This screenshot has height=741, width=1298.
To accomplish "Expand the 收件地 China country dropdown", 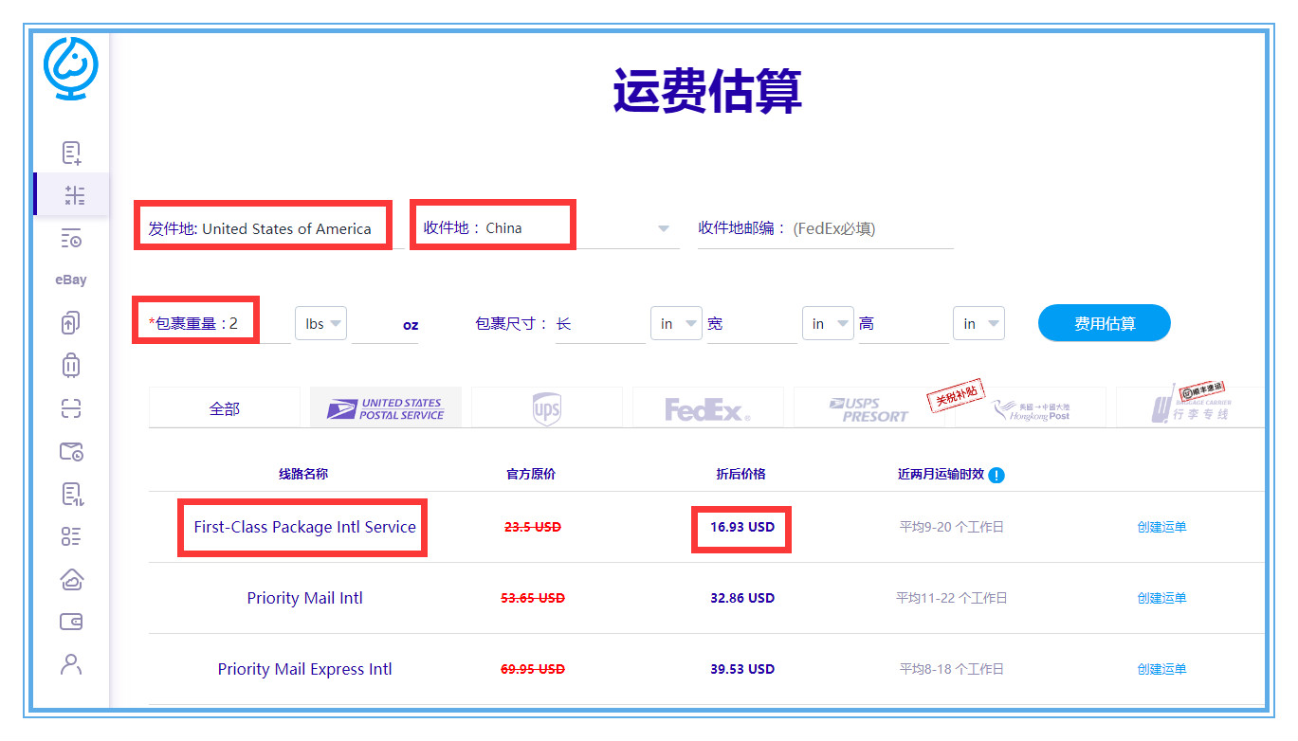I will pyautogui.click(x=663, y=228).
